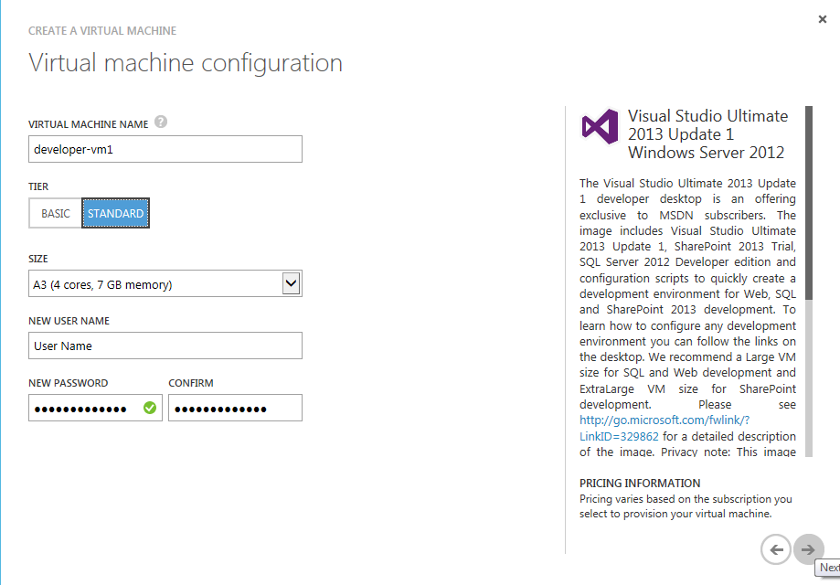
Task: Close the create virtual machine dialog
Action: (x=823, y=19)
